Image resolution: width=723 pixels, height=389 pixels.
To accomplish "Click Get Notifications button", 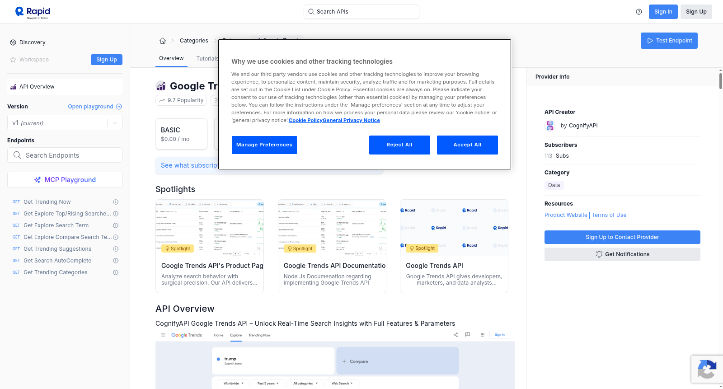I will point(622,254).
